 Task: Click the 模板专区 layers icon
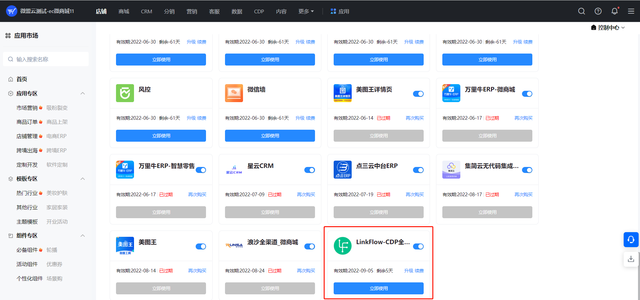[x=11, y=179]
